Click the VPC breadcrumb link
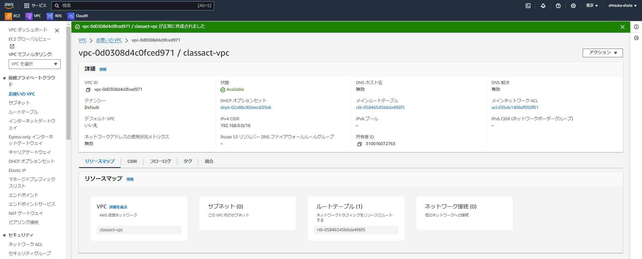Image resolution: width=642 pixels, height=259 pixels. pos(82,40)
